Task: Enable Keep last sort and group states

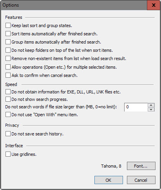Action: (x=8, y=26)
